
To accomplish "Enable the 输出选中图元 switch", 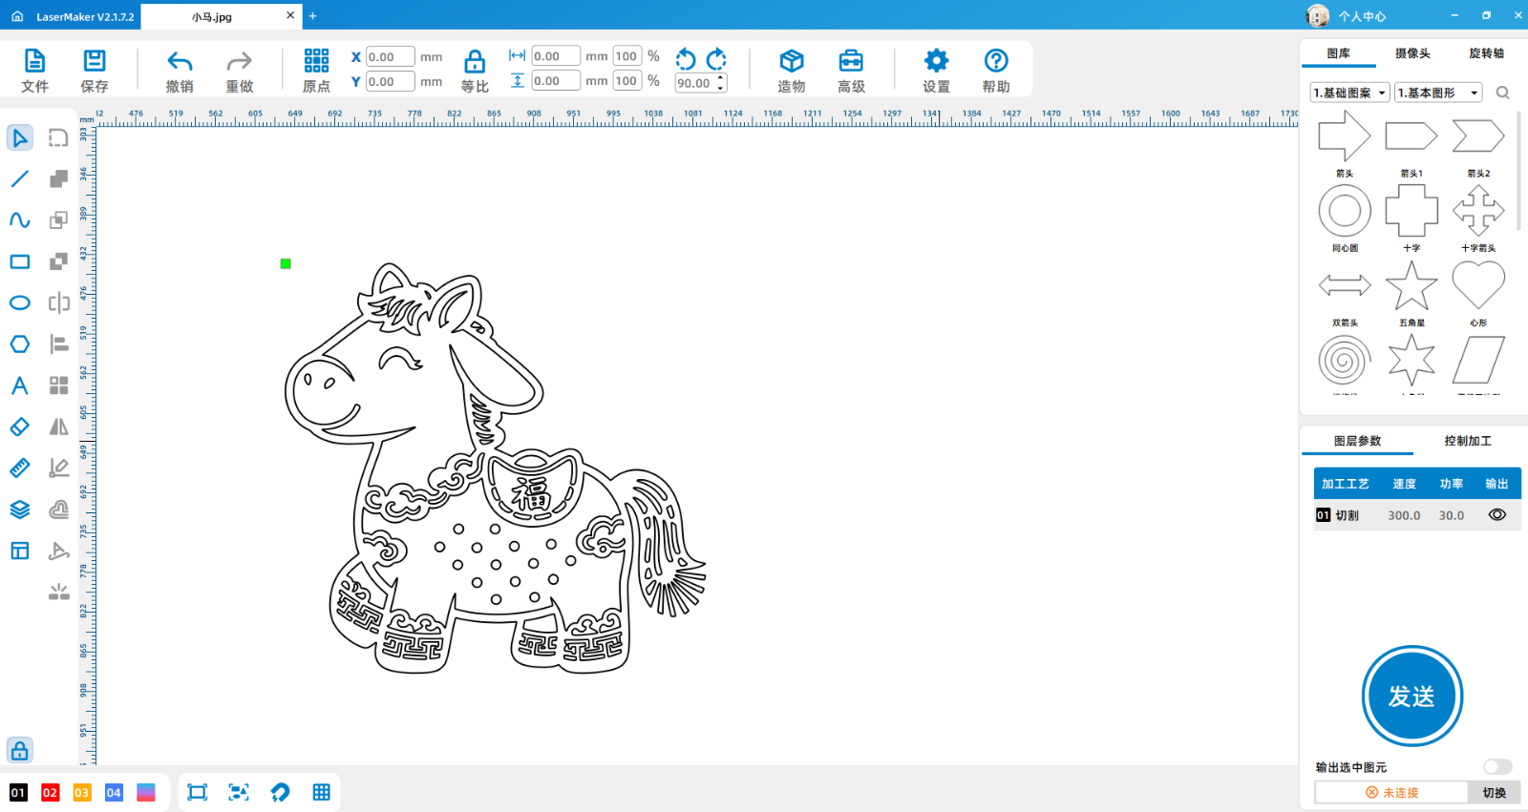I will point(1496,767).
